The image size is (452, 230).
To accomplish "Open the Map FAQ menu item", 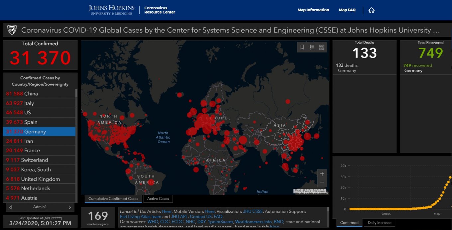I will 347,10.
